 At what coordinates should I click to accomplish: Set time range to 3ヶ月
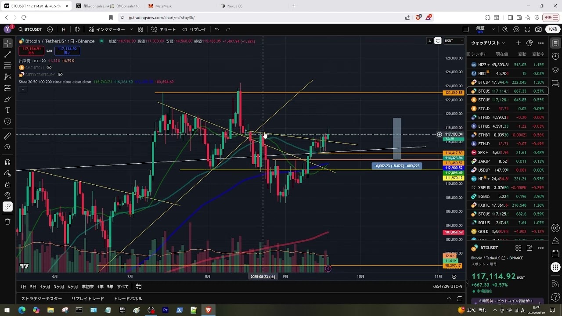click(x=59, y=287)
